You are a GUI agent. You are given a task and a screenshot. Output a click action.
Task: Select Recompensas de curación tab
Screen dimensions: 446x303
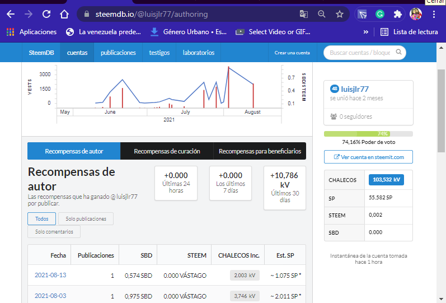click(x=167, y=151)
